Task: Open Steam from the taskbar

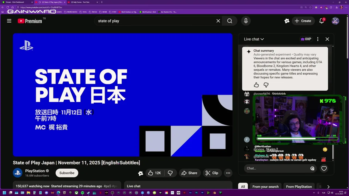Action: pos(88,193)
